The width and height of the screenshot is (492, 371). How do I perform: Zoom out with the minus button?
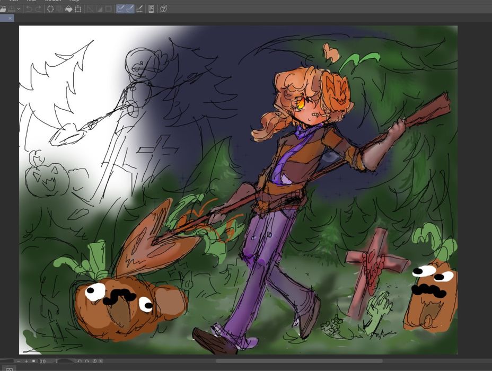pos(19,361)
